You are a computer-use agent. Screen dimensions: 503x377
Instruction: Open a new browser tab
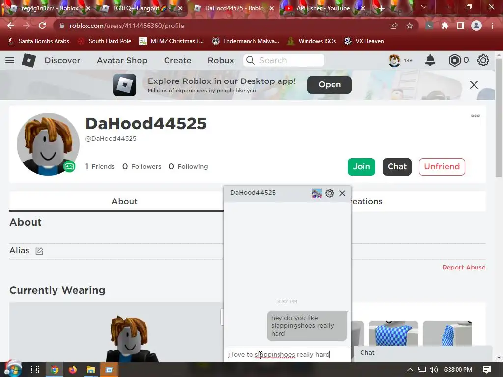tap(381, 8)
